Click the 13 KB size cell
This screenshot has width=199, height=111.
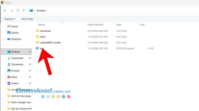click(x=150, y=48)
